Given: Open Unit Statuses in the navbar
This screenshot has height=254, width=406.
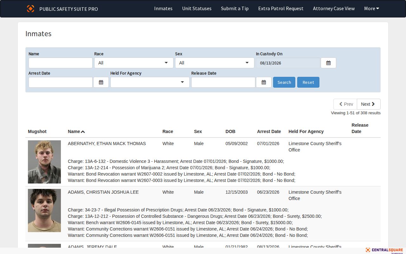Looking at the screenshot, I should (197, 9).
